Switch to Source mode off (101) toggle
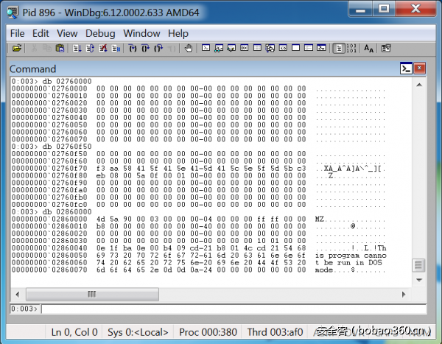This screenshot has width=442, height=344. pyautogui.click(x=351, y=49)
